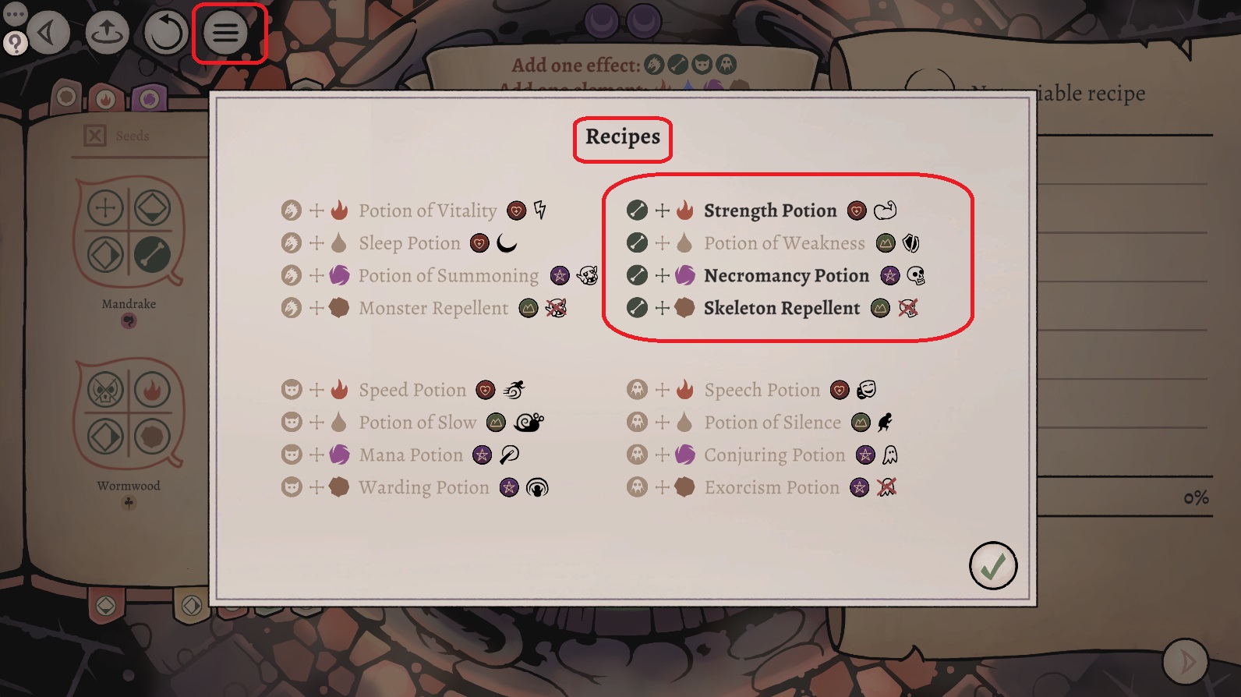
Task: Select the Strength Potion recipe
Action: [769, 211]
